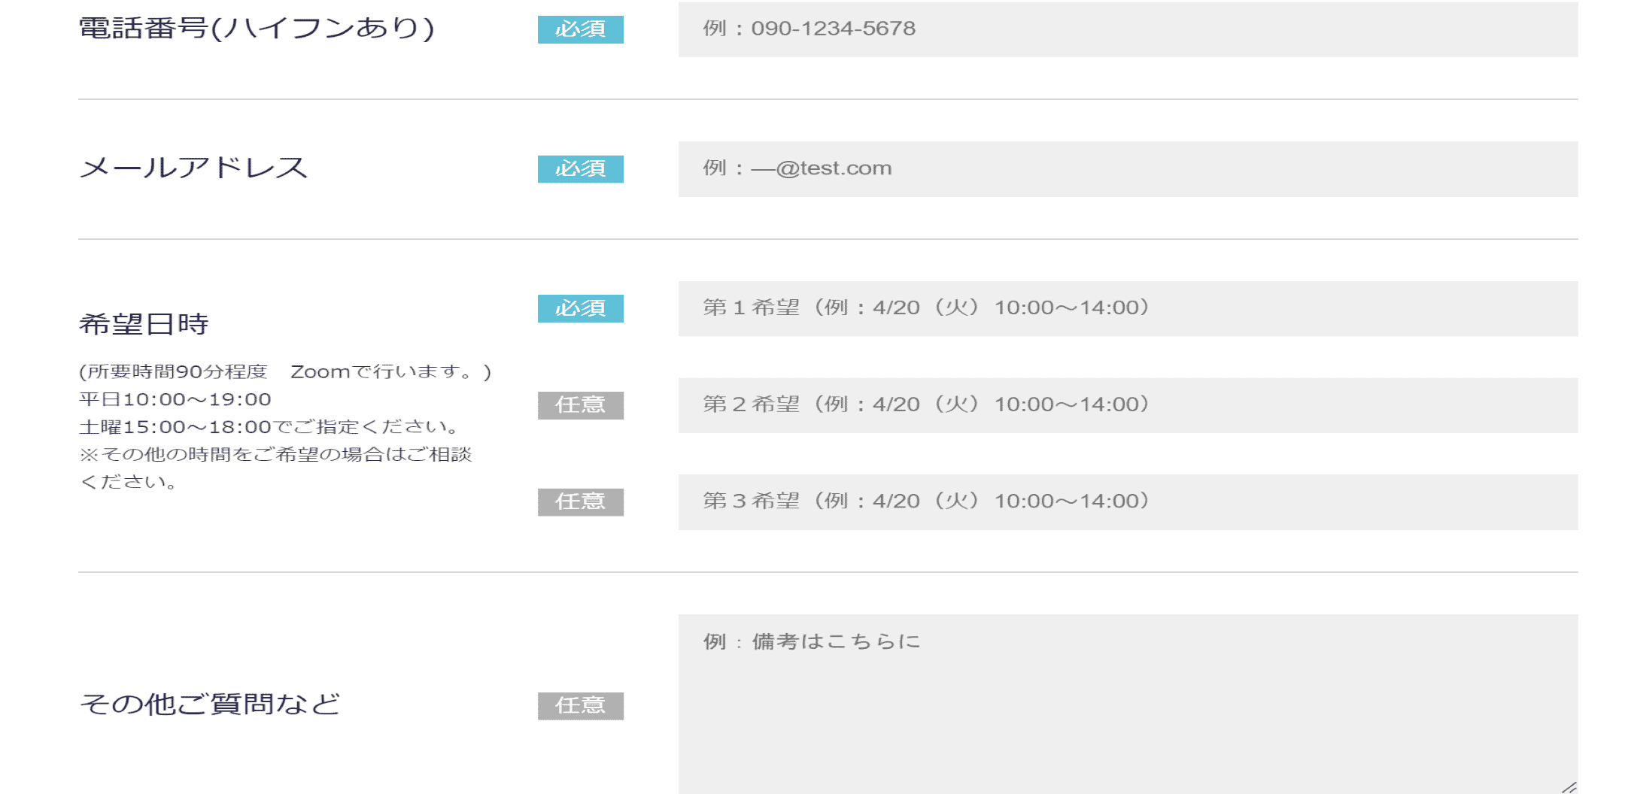Select the 第1希望 date input field
This screenshot has width=1625, height=812.
click(x=1128, y=308)
